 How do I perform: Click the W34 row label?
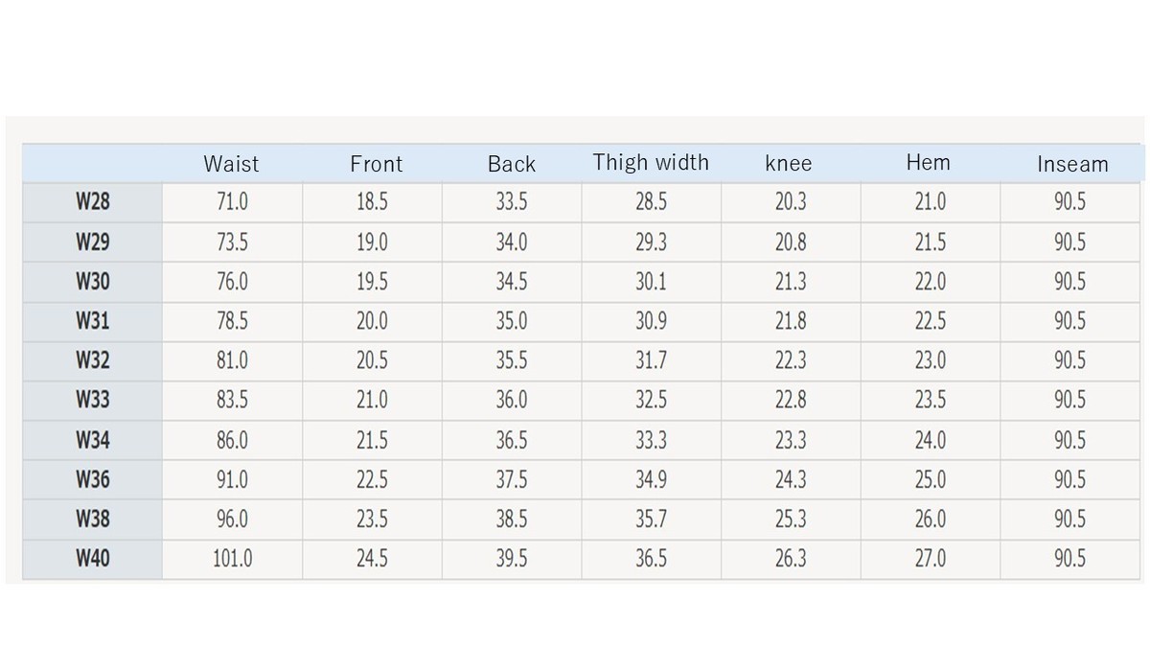92,440
